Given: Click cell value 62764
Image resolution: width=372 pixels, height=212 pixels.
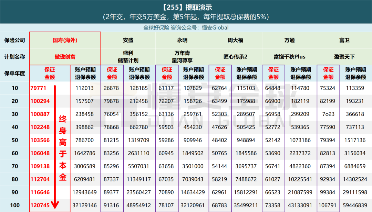Looking at the screenshot, I should [219, 88].
